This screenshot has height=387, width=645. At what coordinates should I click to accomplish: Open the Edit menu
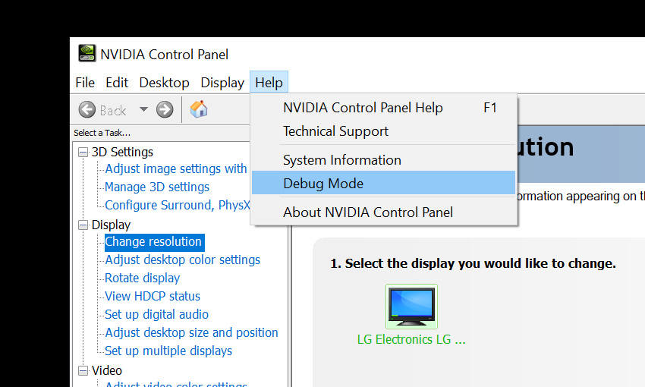click(117, 83)
